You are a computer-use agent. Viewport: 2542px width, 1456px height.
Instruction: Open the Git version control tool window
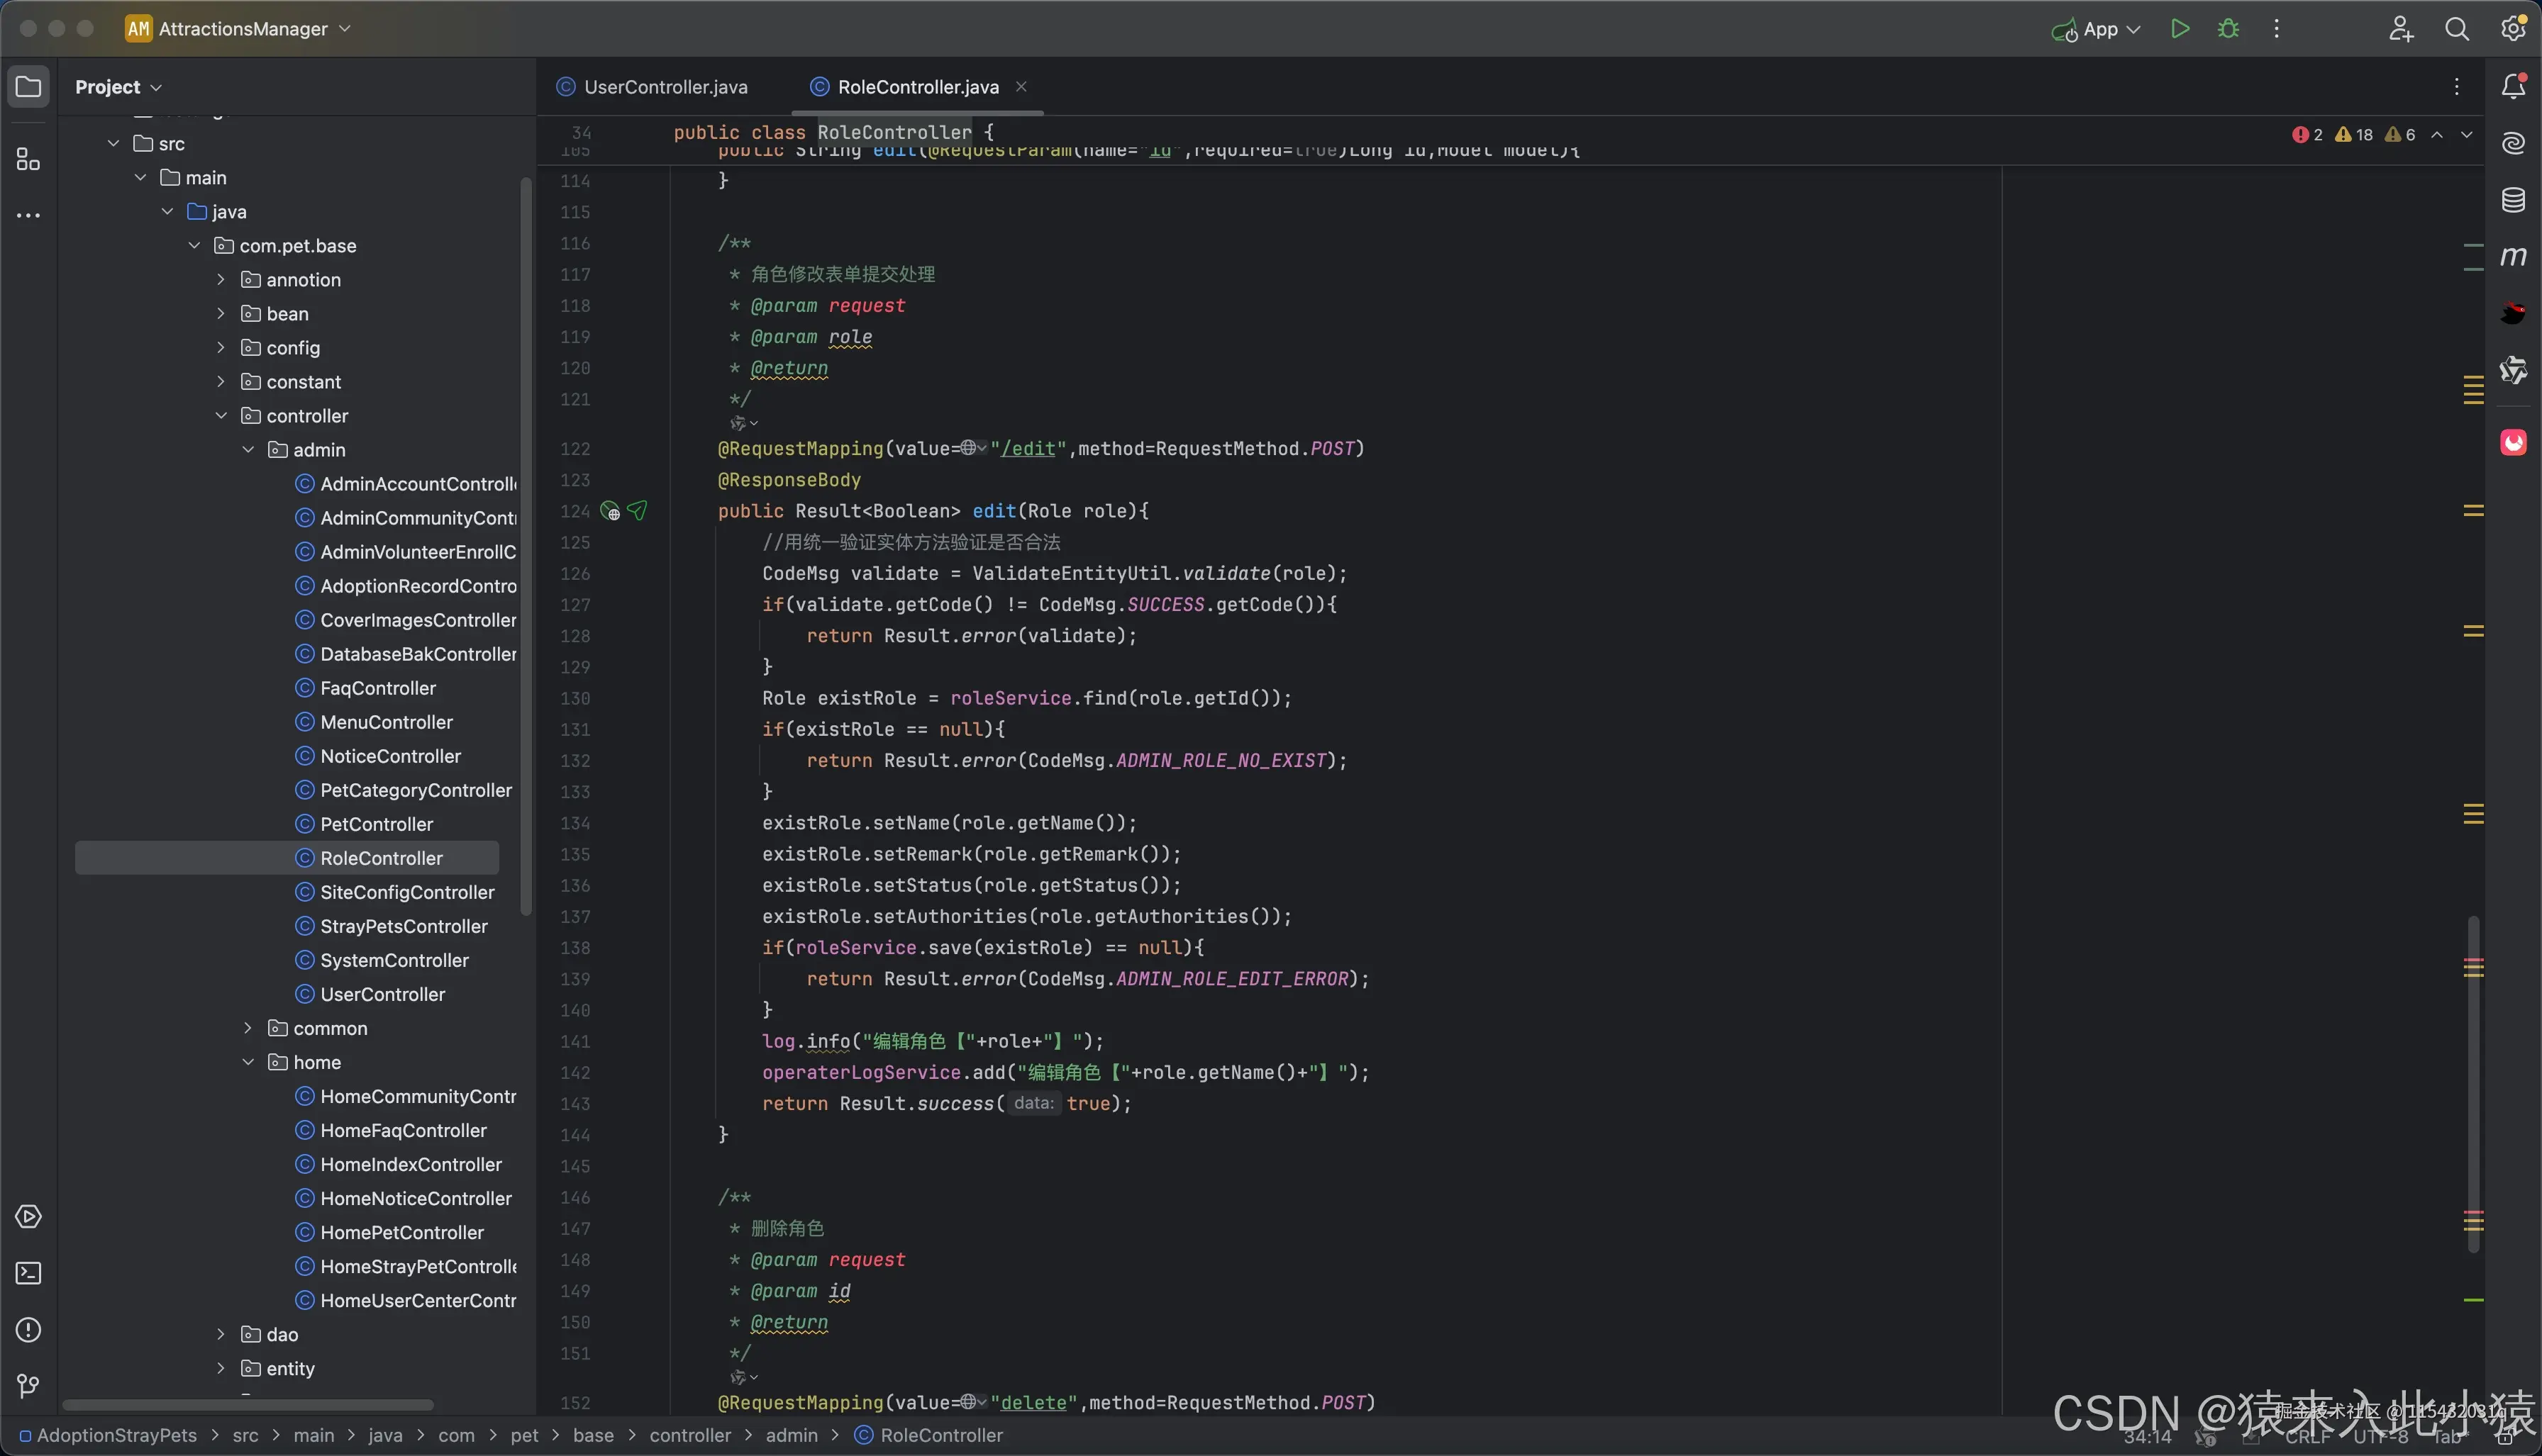[x=28, y=1386]
